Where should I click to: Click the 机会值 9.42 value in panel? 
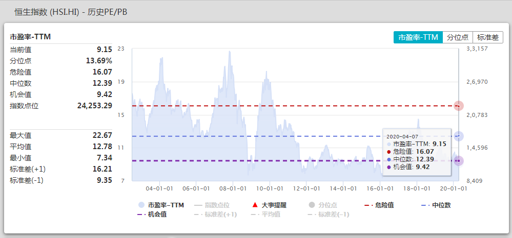[105, 94]
